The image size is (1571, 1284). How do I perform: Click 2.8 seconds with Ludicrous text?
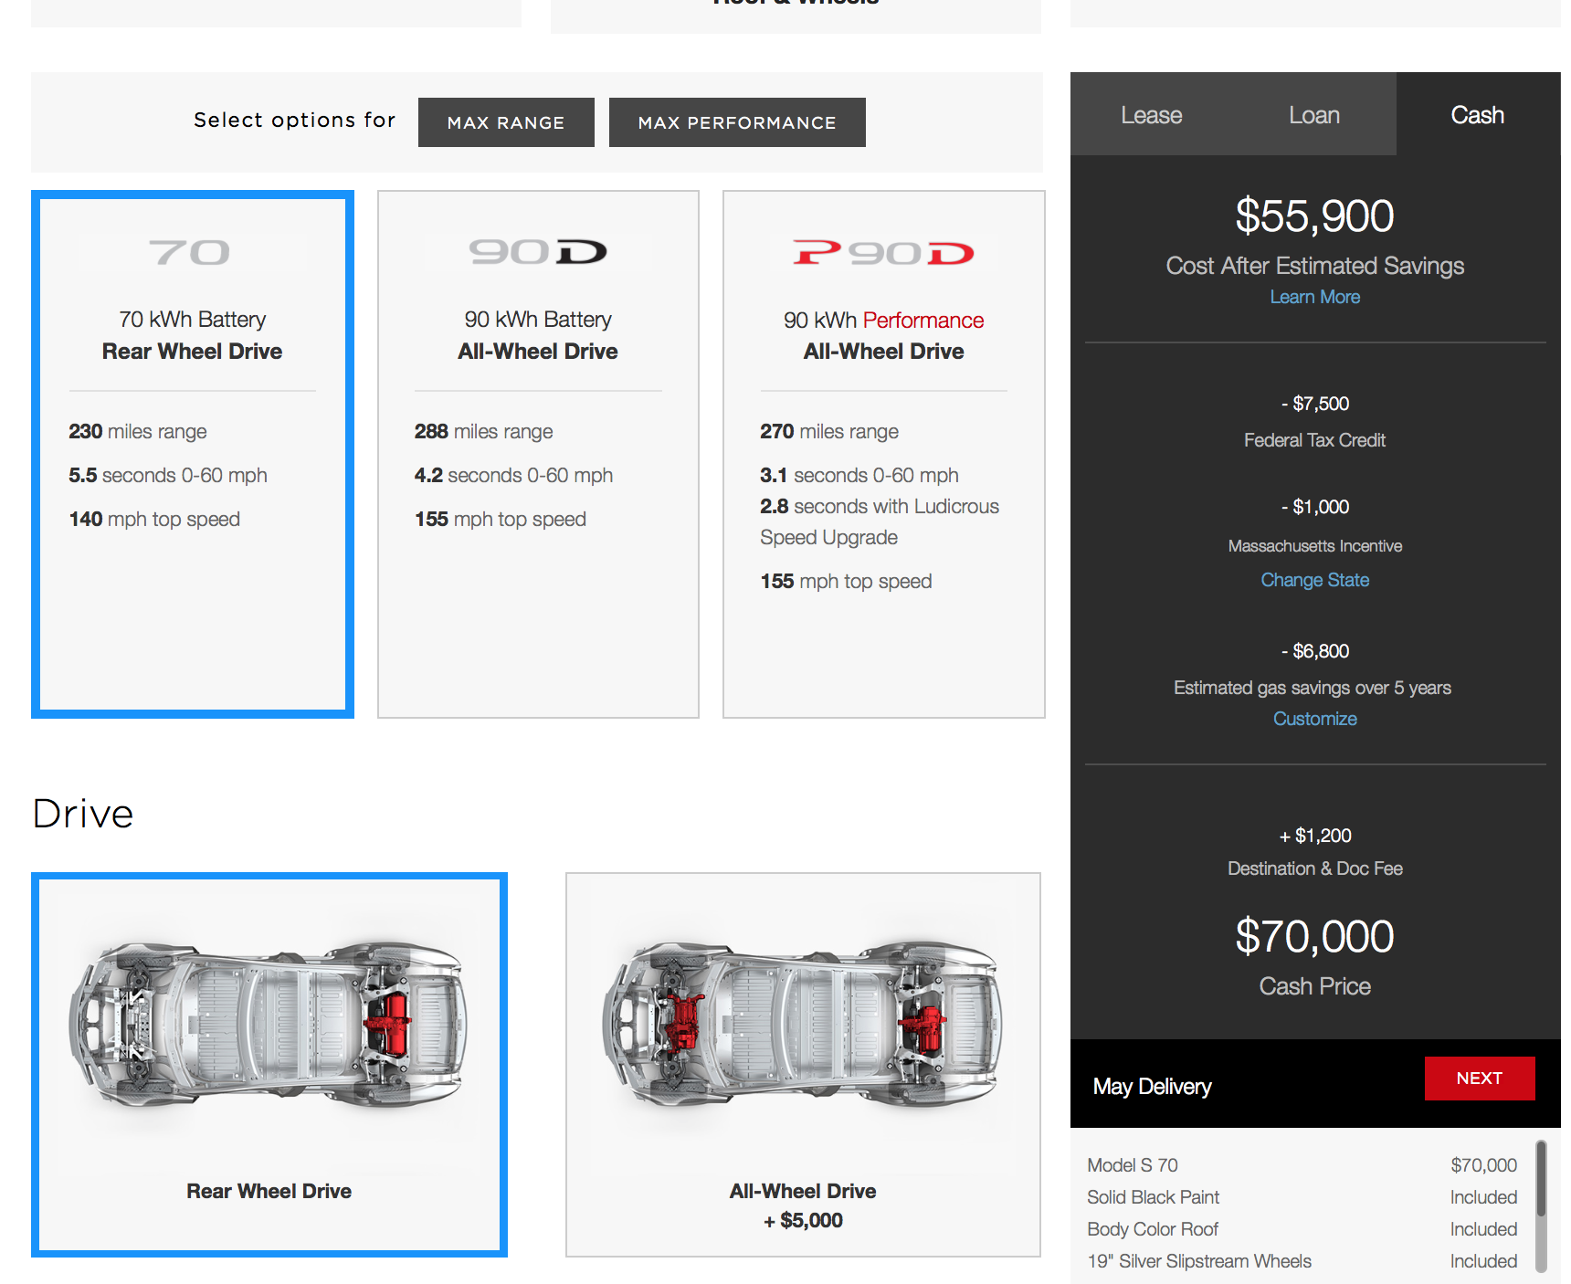880,521
